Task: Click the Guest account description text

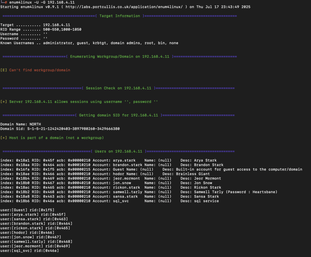Action: click(x=239, y=169)
